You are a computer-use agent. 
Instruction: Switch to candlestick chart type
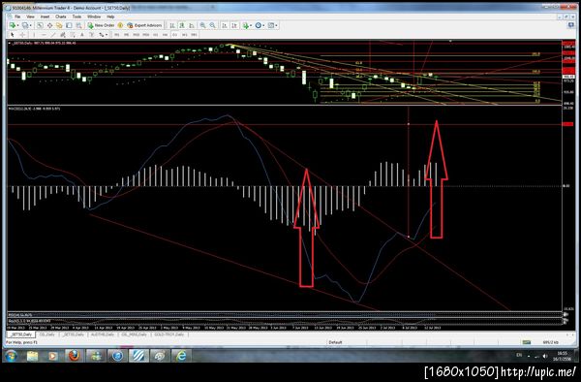(x=182, y=25)
